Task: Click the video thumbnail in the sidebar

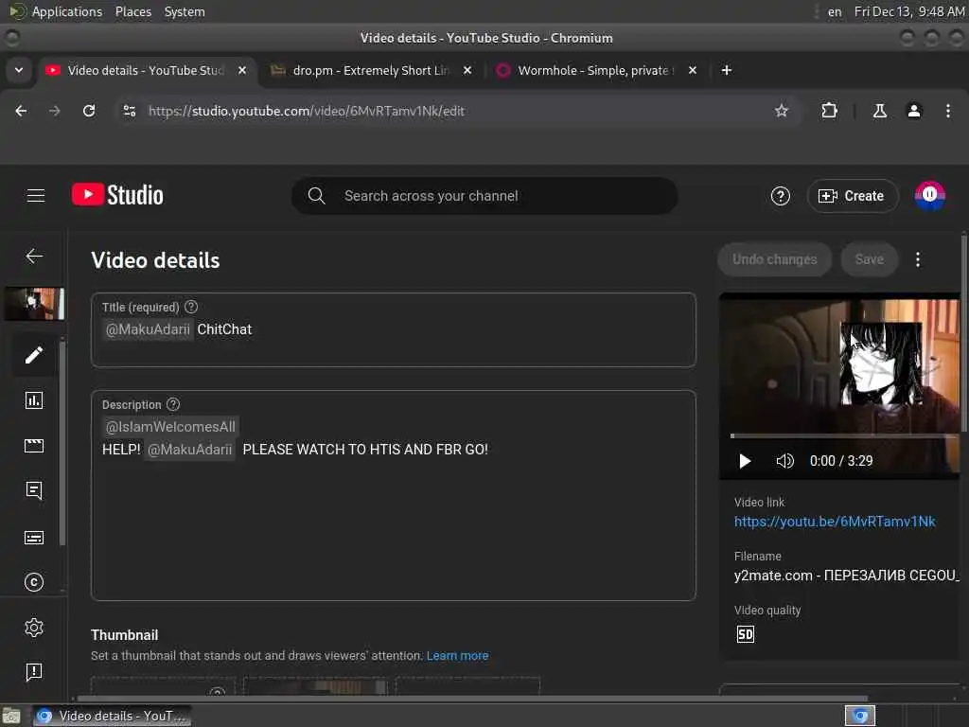Action: [x=34, y=304]
